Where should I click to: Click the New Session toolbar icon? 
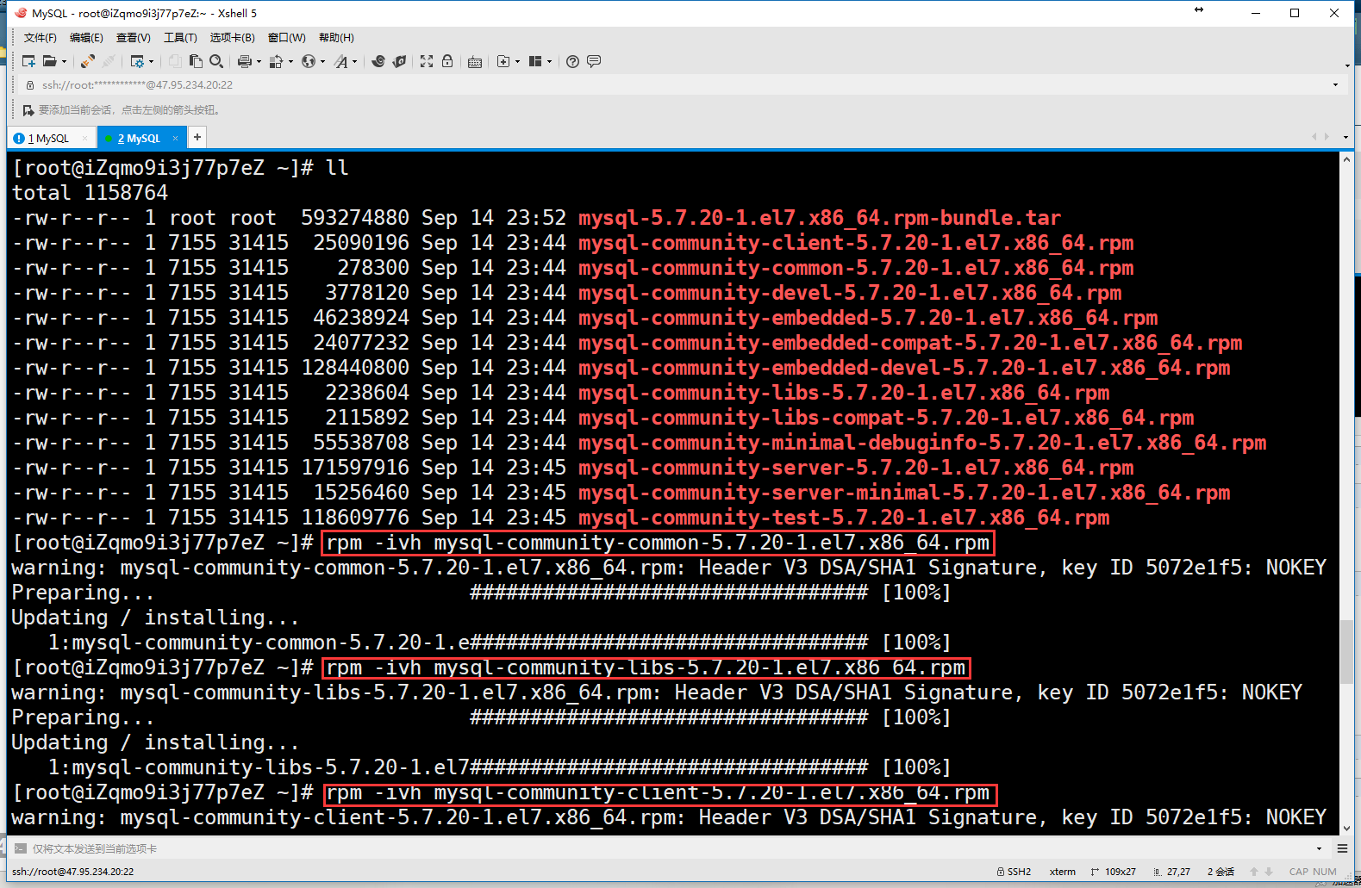click(x=28, y=61)
